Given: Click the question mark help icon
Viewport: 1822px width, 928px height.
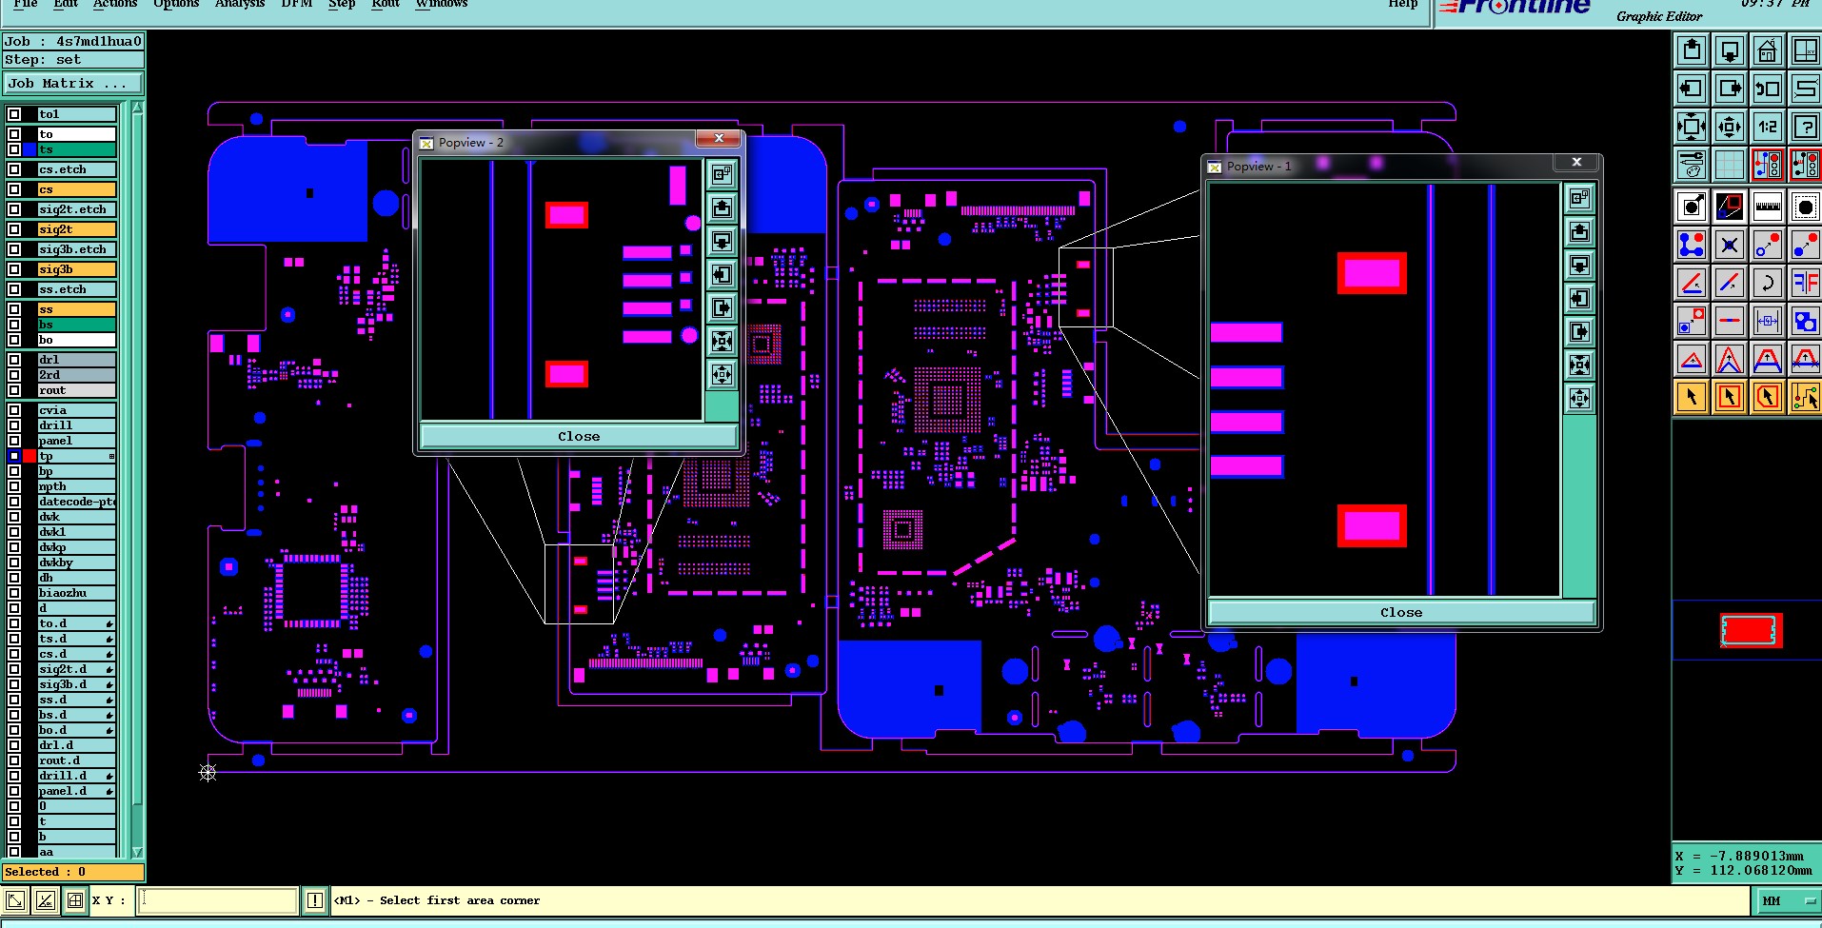Looking at the screenshot, I should coord(1805,127).
